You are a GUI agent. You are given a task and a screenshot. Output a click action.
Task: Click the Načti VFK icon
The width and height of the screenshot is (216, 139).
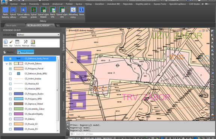(53, 10)
